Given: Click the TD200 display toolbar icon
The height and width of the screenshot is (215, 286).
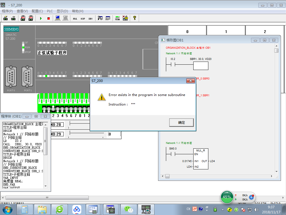Looking at the screenshot, I should (x=117, y=18).
